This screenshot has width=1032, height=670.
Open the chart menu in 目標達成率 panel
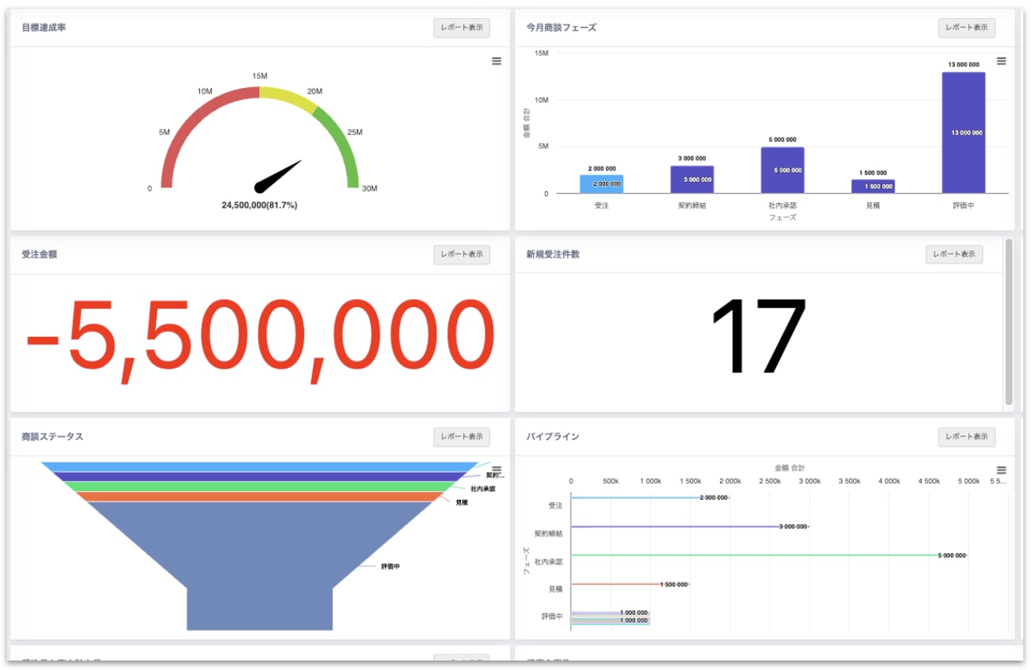click(496, 61)
